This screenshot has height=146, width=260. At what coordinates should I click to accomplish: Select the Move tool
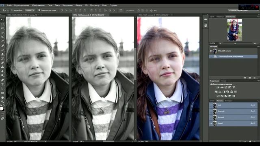(x=2, y=20)
